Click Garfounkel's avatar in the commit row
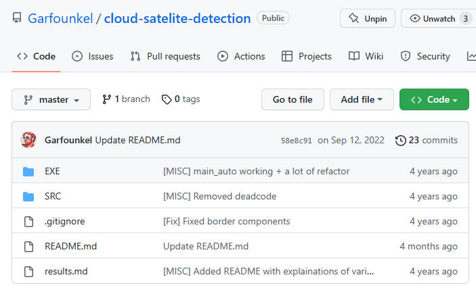 (x=28, y=141)
